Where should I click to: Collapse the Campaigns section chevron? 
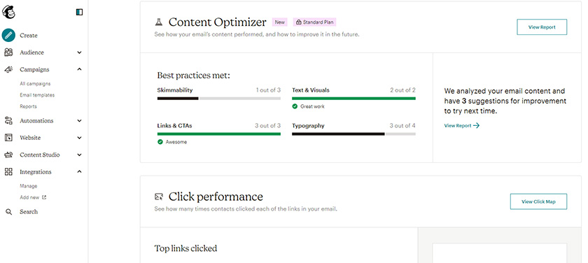click(x=79, y=69)
